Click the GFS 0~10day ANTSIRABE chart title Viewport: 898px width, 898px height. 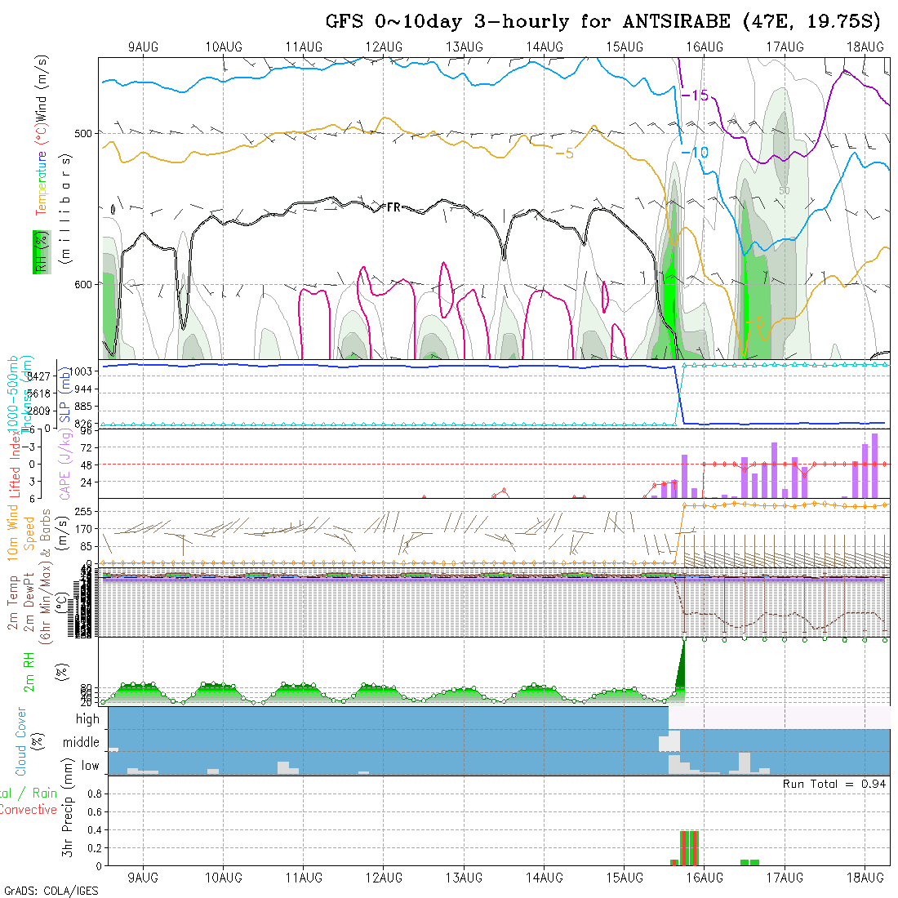603,22
